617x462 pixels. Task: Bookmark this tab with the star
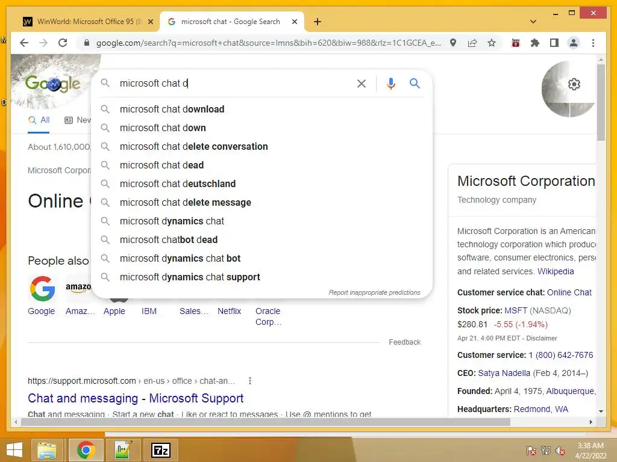492,43
